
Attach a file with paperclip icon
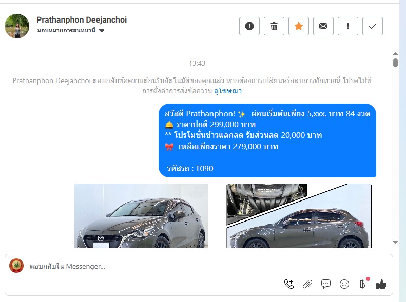[x=307, y=284]
